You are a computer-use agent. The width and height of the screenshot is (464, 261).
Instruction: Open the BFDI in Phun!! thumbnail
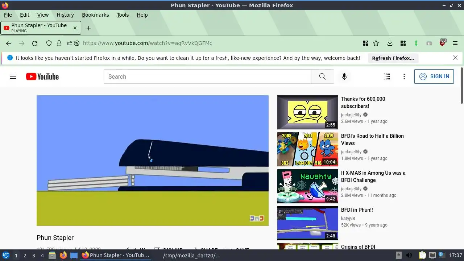click(x=308, y=223)
